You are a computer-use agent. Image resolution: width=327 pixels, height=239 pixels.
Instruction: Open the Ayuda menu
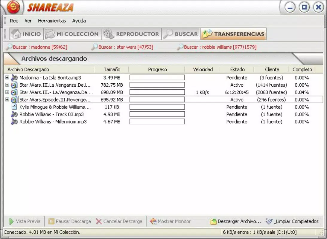[x=79, y=21]
